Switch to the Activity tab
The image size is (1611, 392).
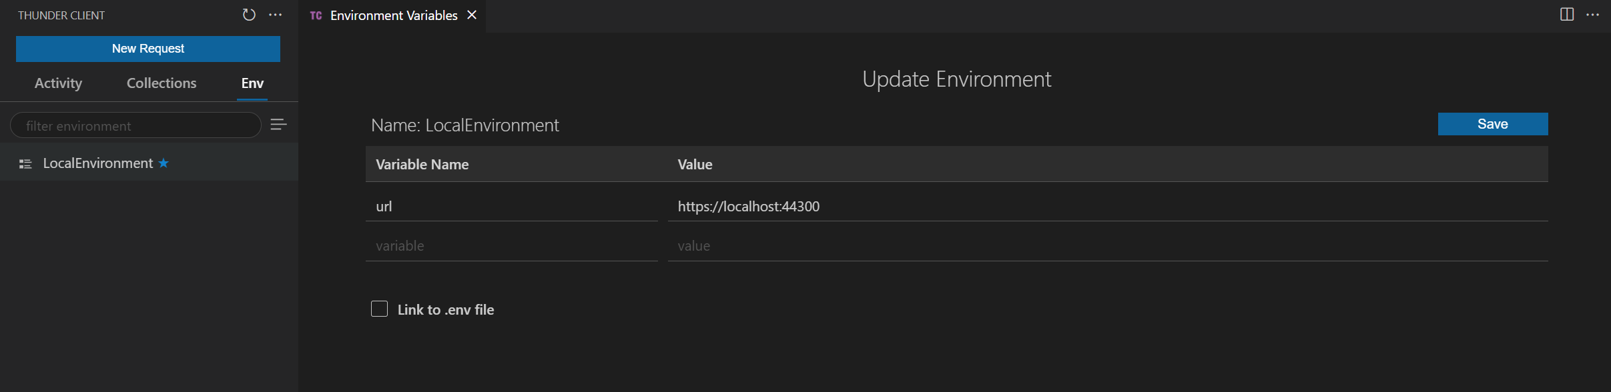pyautogui.click(x=58, y=83)
